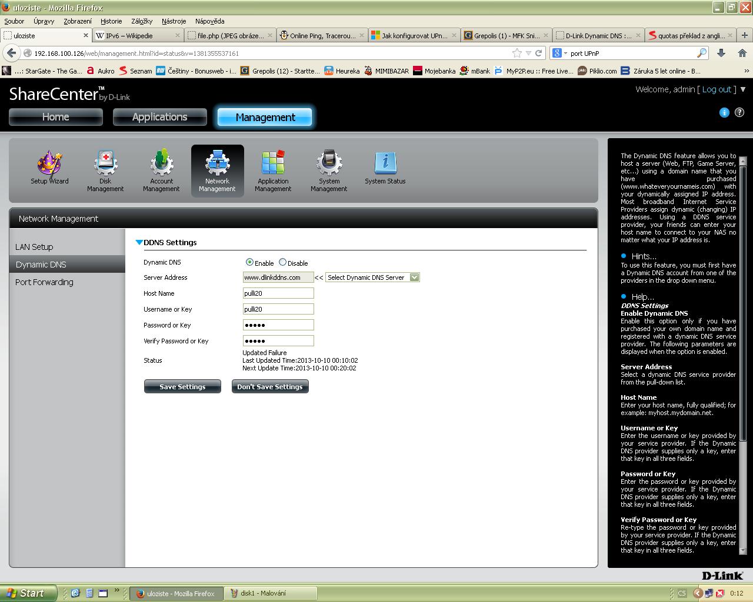Click the Management section button
This screenshot has width=753, height=602.
pyautogui.click(x=265, y=117)
